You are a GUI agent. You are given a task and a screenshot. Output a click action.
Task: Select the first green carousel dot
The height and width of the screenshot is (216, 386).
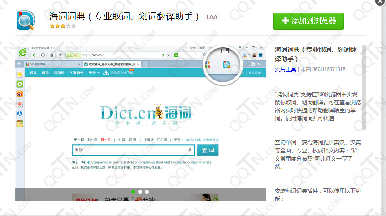[134, 191]
